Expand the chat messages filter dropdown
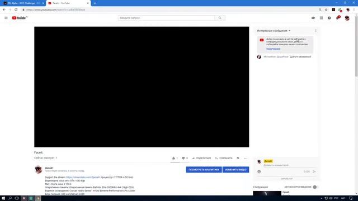The image size is (358, 201). [274, 31]
